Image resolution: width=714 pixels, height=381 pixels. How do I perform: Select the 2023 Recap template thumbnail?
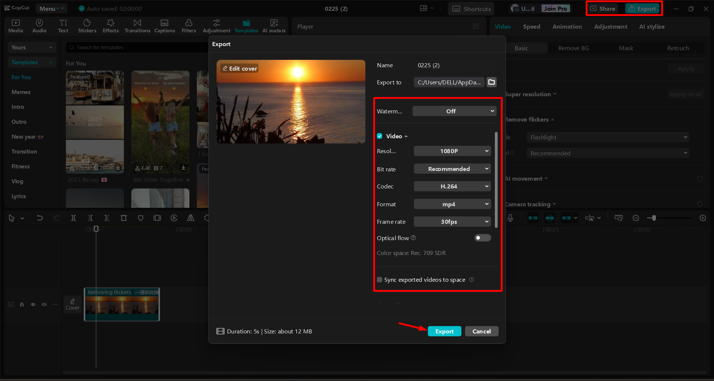pos(95,123)
